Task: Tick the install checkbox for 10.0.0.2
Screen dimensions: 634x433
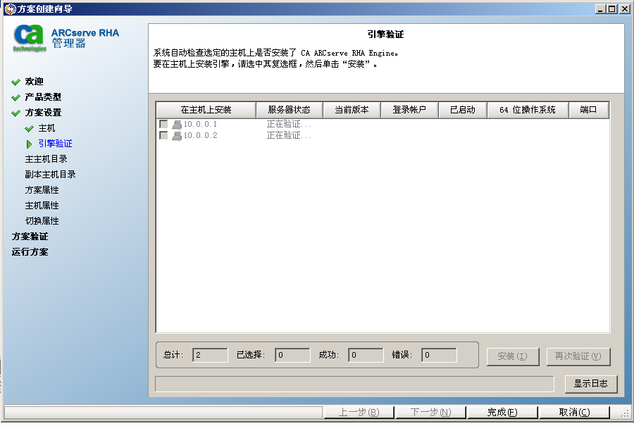Action: [163, 135]
